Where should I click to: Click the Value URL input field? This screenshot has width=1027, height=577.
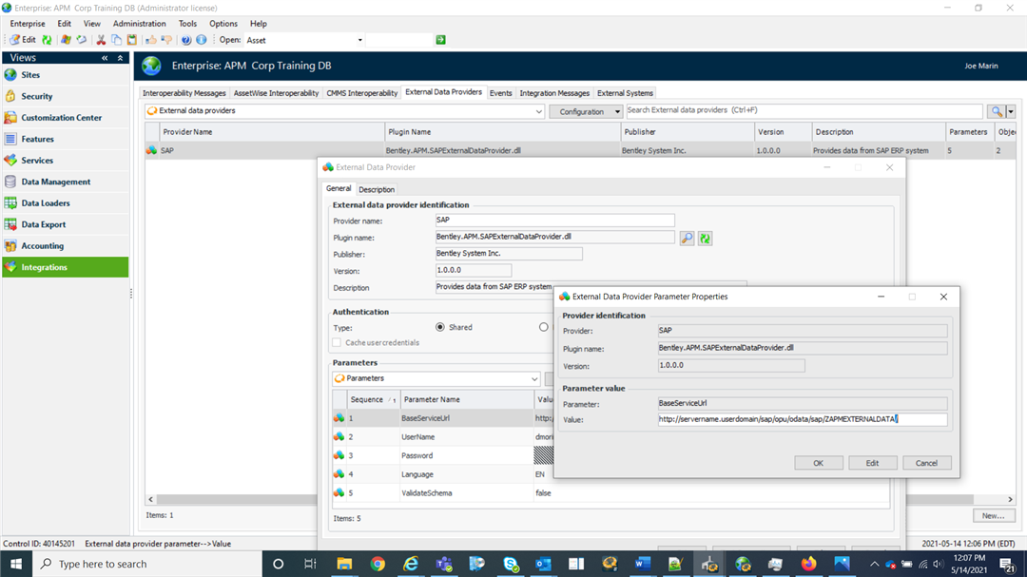click(x=803, y=419)
